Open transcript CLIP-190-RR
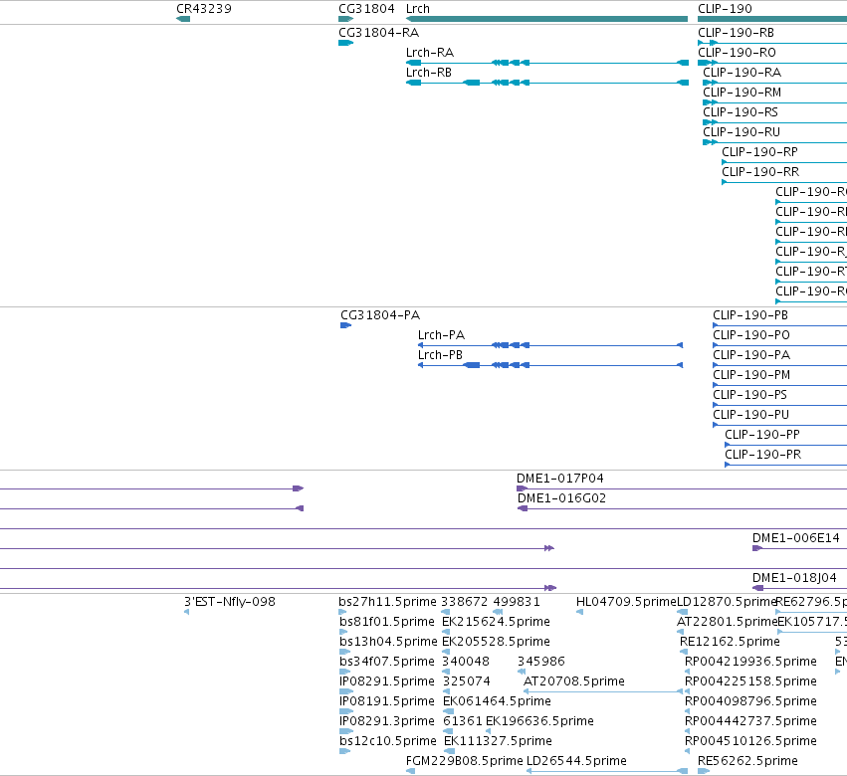This screenshot has height=776, width=847. coord(760,172)
